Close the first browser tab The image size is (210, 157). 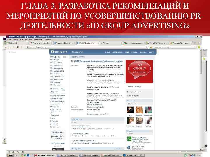(28, 43)
